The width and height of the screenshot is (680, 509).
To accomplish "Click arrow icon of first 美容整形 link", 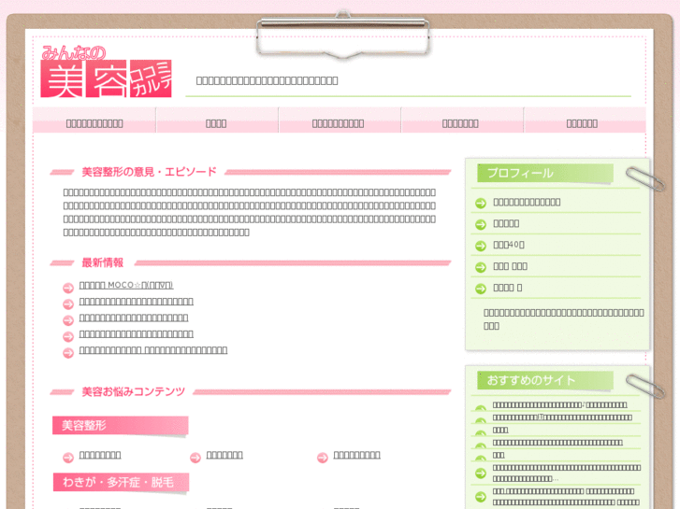I will (x=68, y=458).
